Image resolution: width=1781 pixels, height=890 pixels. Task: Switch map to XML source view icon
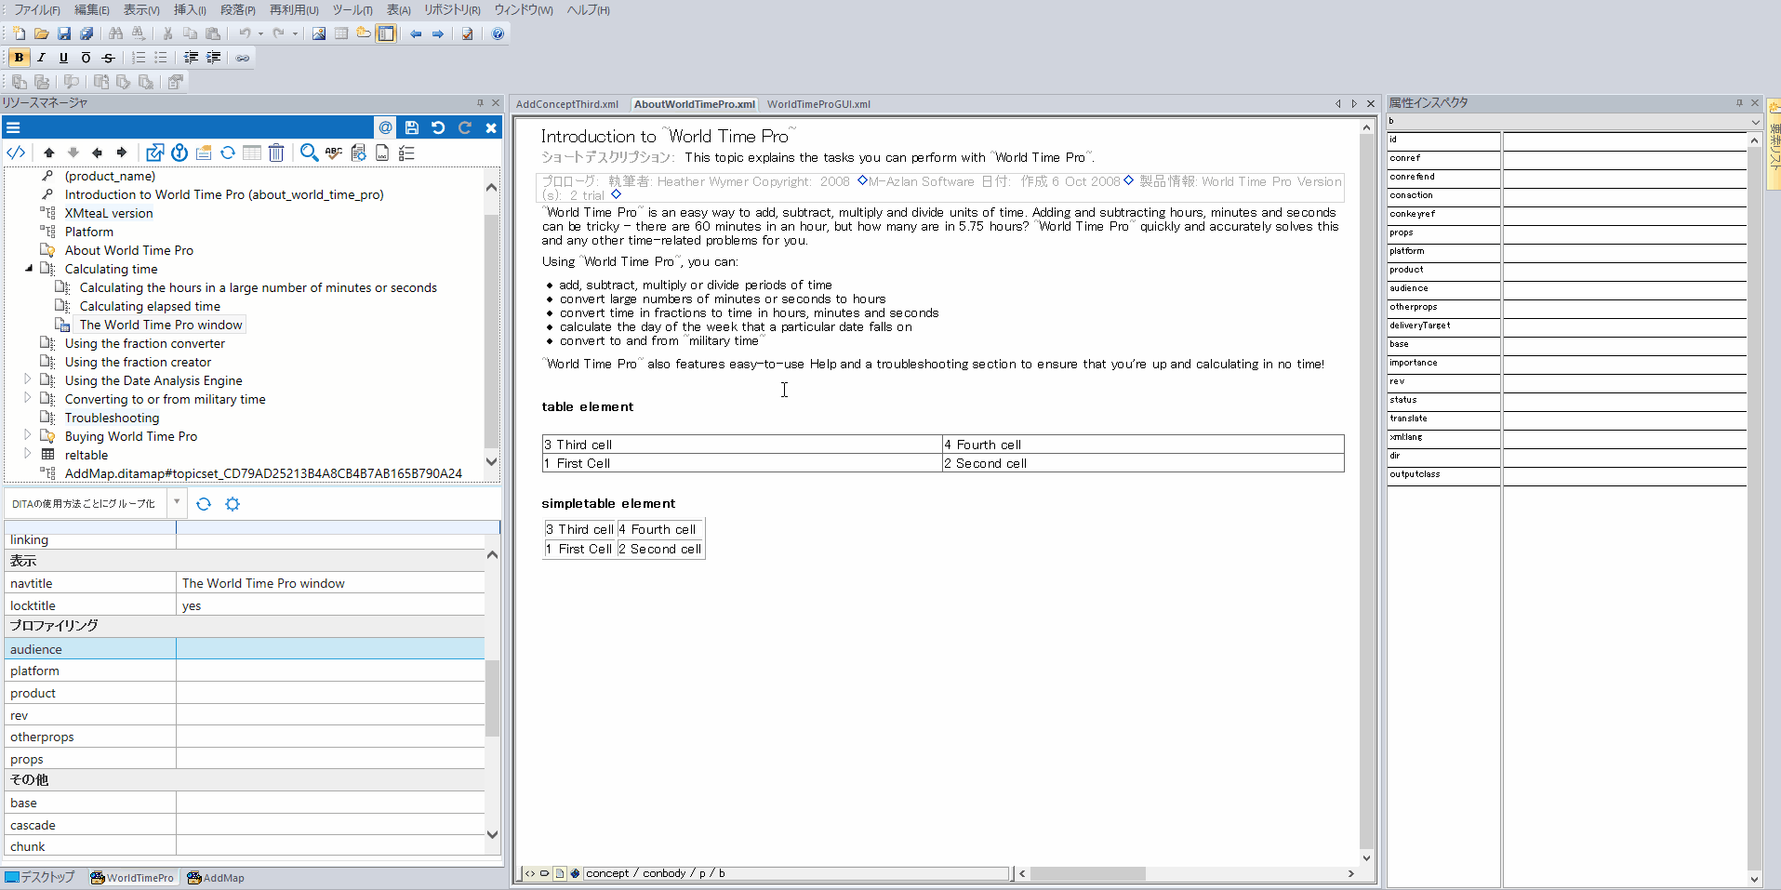tap(16, 153)
